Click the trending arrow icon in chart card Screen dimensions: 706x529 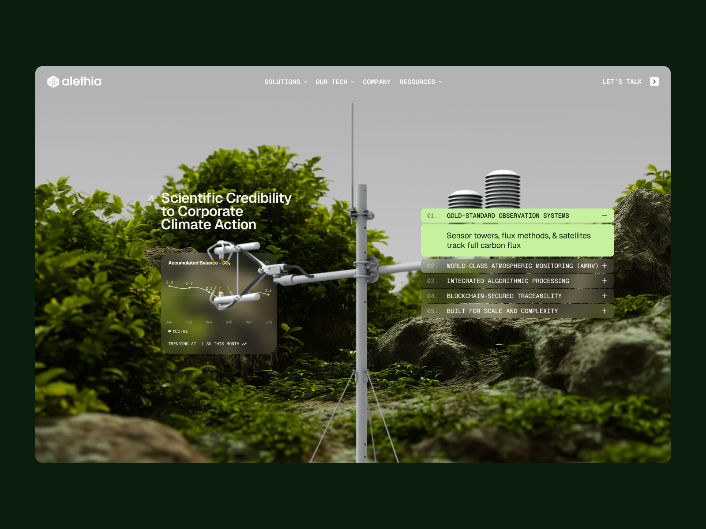pos(244,344)
